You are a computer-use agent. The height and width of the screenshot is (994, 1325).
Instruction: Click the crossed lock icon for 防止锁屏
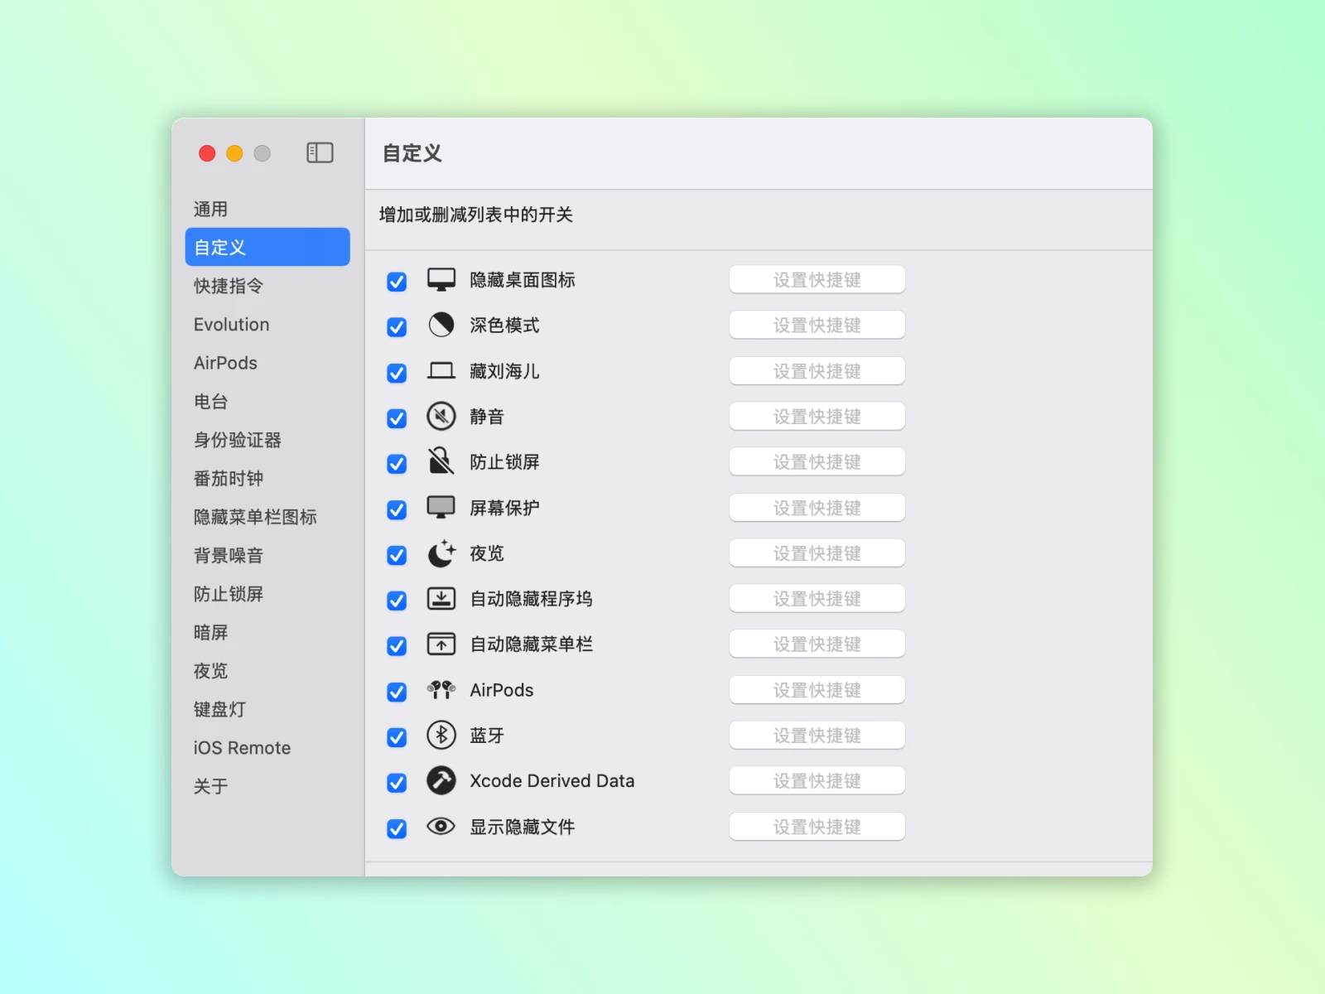click(441, 461)
